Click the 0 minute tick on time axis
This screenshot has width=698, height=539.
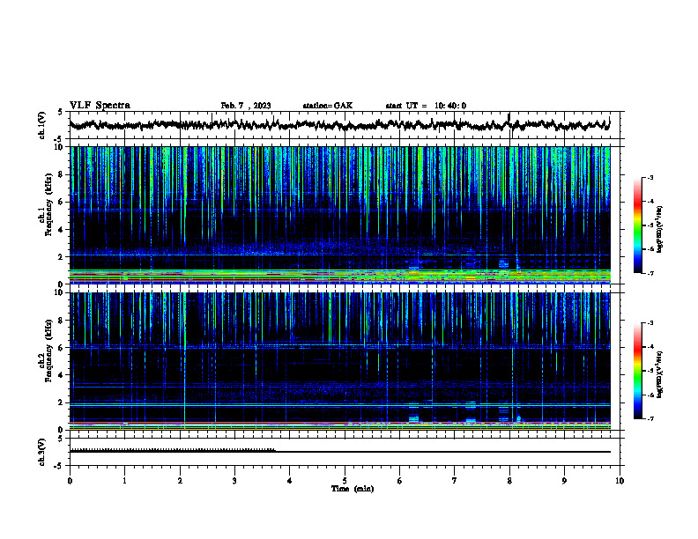(70, 481)
